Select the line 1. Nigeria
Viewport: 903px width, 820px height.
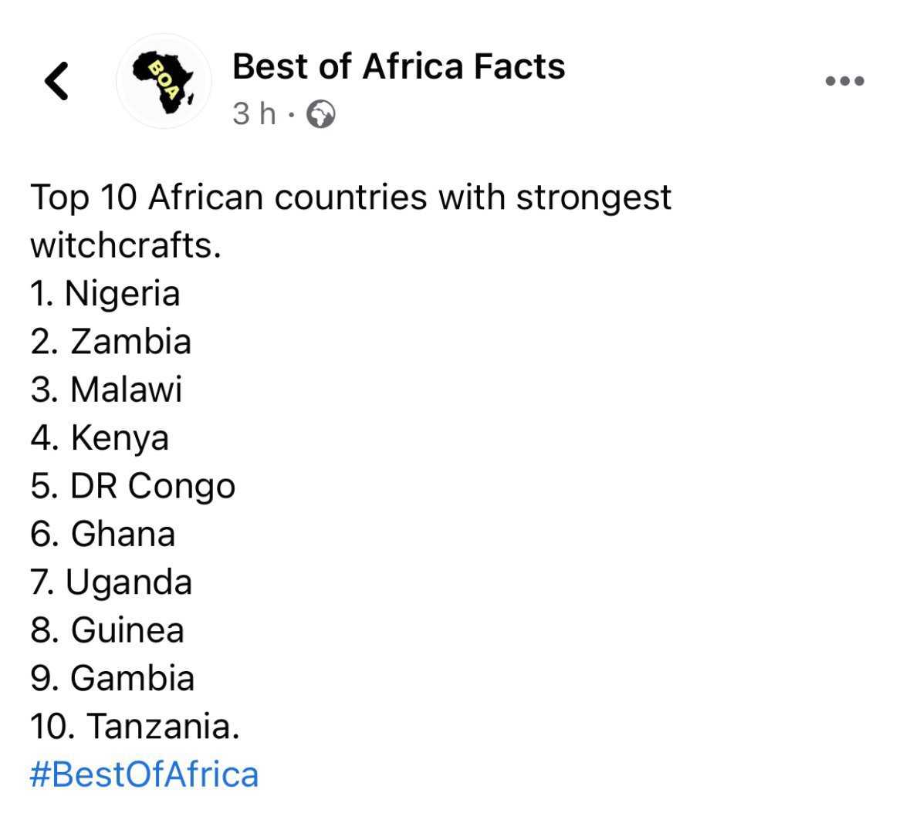tap(106, 293)
